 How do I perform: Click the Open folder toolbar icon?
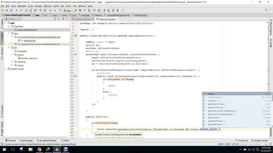tap(3, 10)
